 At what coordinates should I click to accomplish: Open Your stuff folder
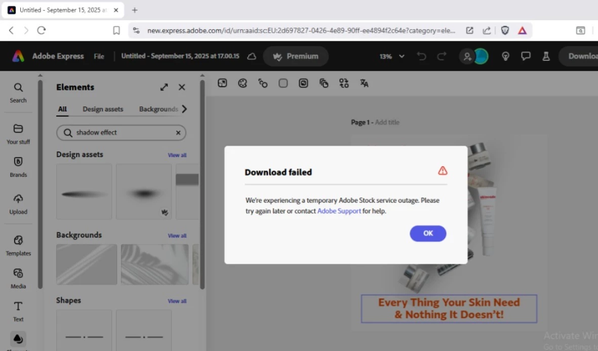point(18,134)
